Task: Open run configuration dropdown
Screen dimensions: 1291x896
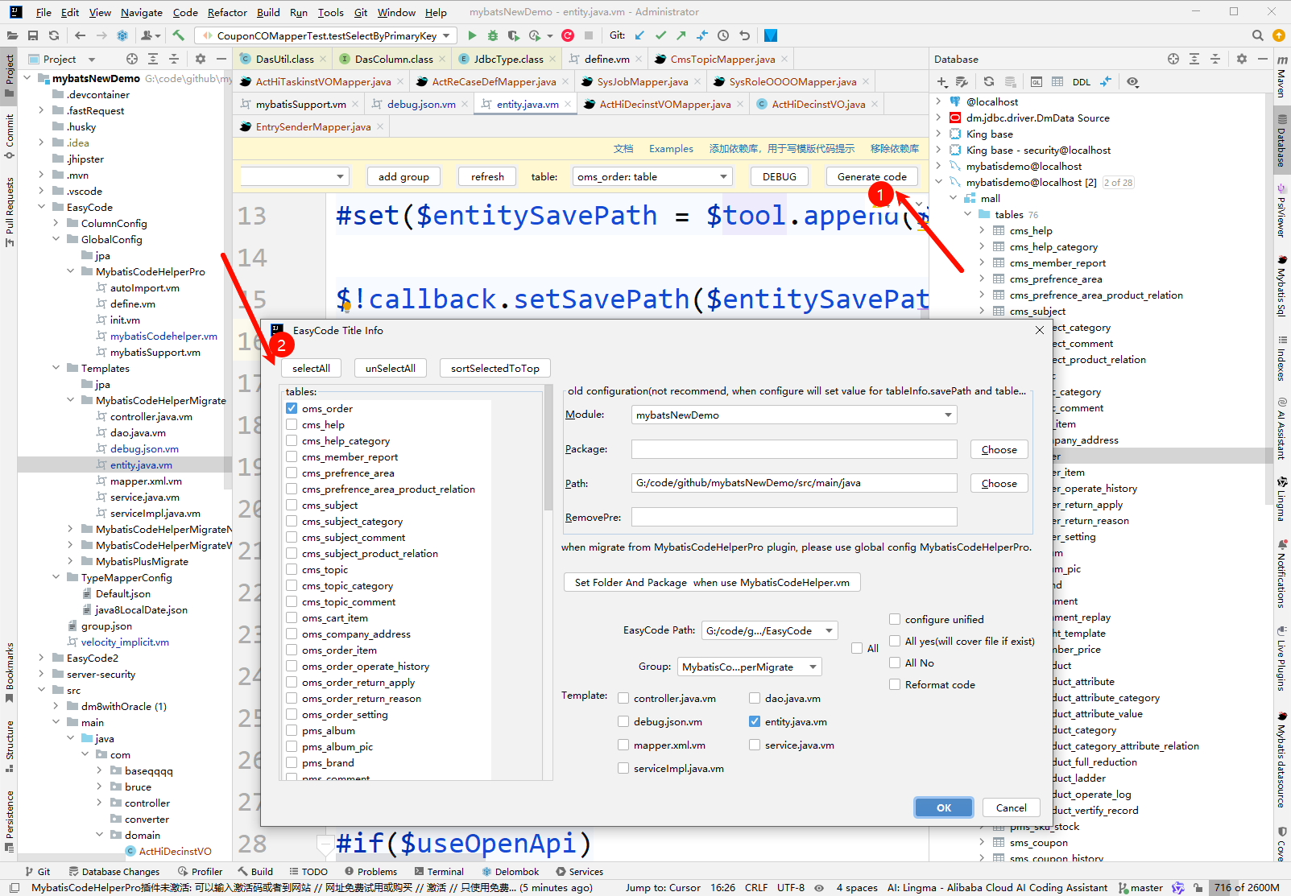Action: 326,35
